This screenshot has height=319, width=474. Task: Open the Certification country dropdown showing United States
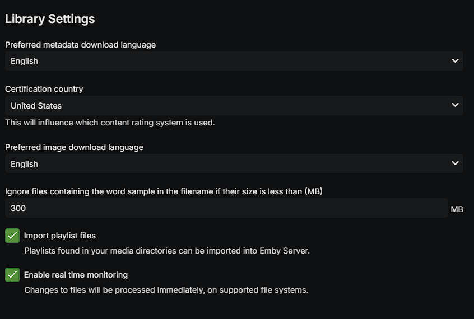224,106
